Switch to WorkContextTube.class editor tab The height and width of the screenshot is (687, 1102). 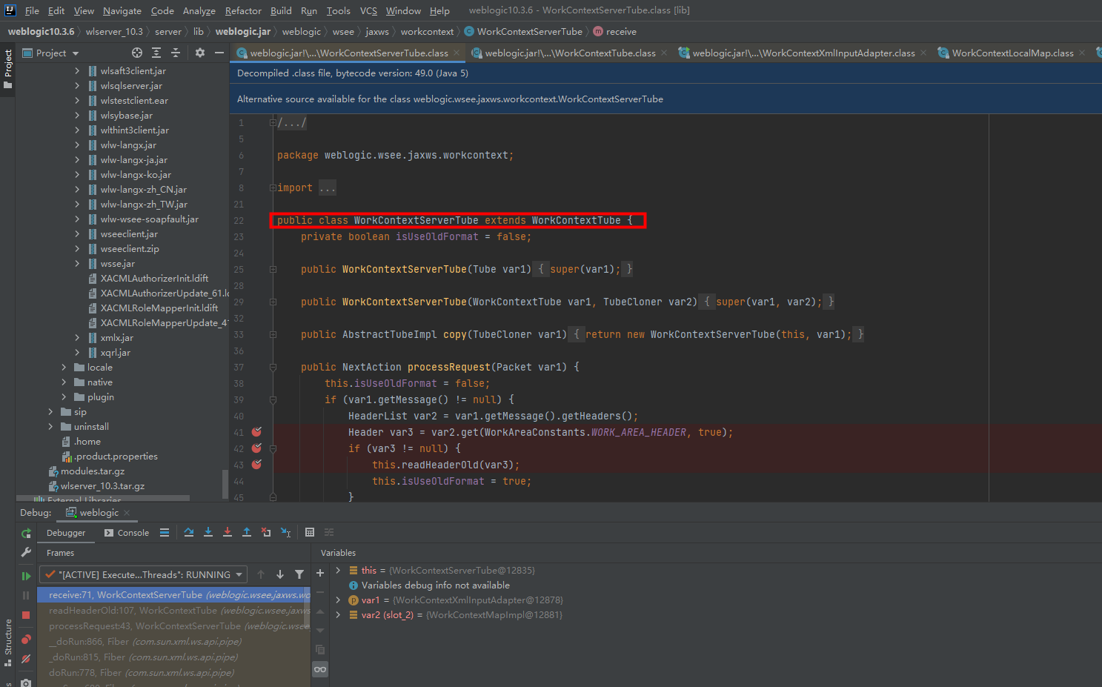pyautogui.click(x=569, y=53)
